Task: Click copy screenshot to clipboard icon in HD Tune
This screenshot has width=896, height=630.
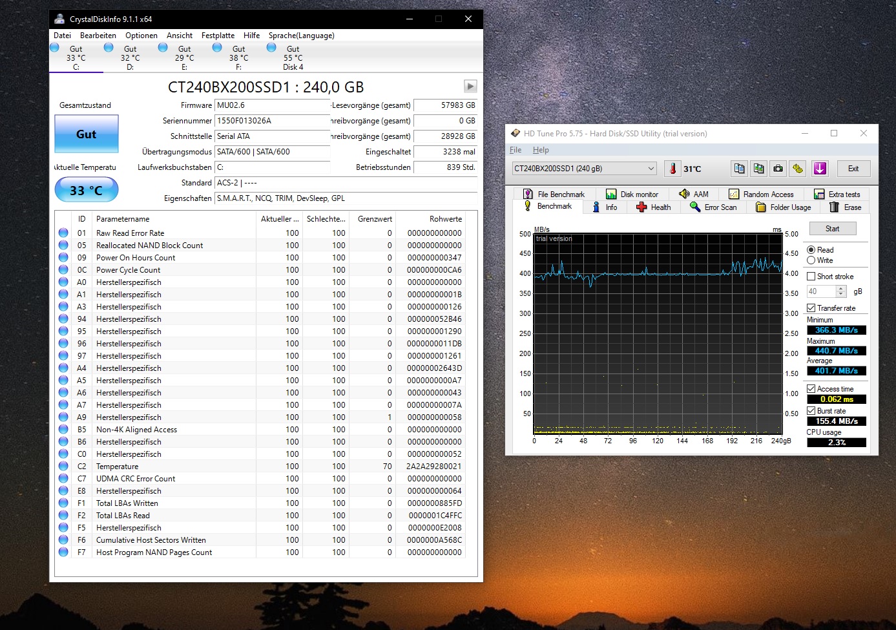Action: (x=759, y=169)
